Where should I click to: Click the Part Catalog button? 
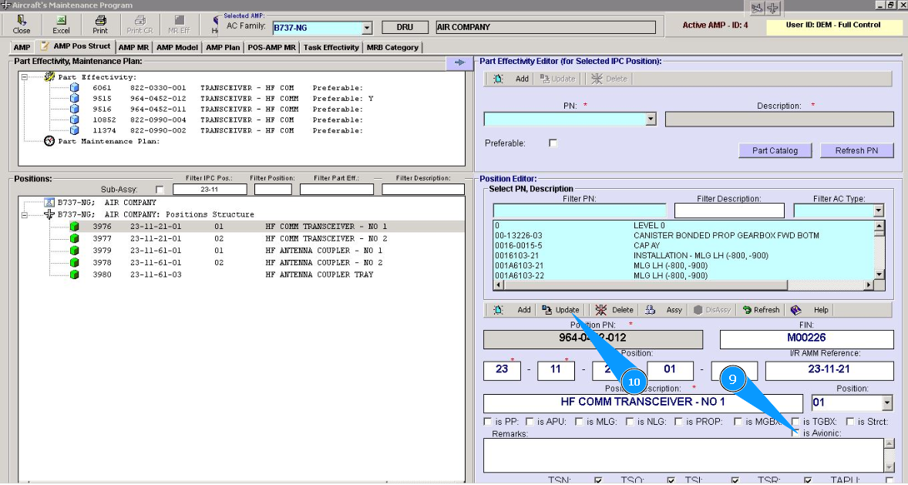tap(775, 150)
